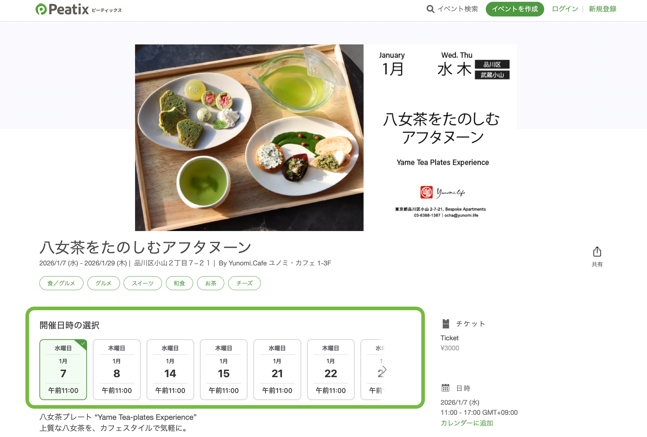Screen dimensions: 647x437
Task: Click the Peatix logo
Action: 78,9
